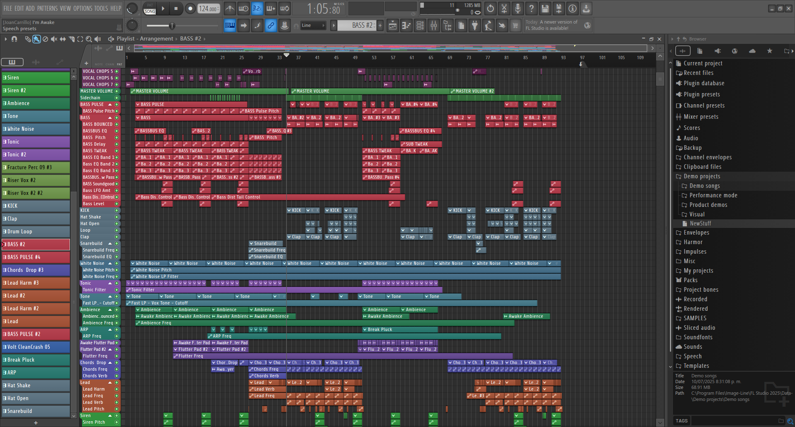
Task: Click the undo history icon
Action: pos(491,8)
